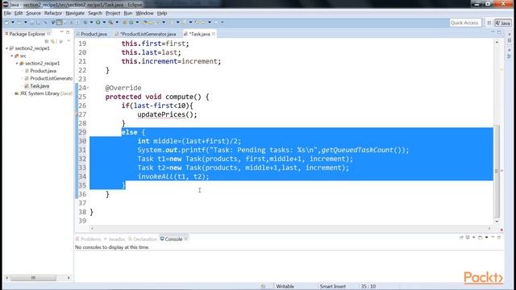Open the Refactor menu
The width and height of the screenshot is (516, 290).
(x=53, y=13)
